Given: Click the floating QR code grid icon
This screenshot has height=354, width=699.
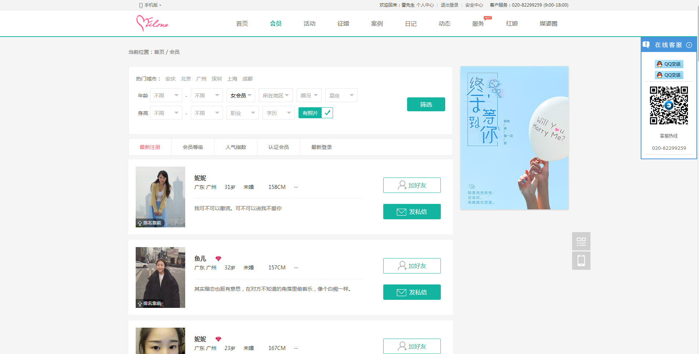Looking at the screenshot, I should (x=581, y=241).
